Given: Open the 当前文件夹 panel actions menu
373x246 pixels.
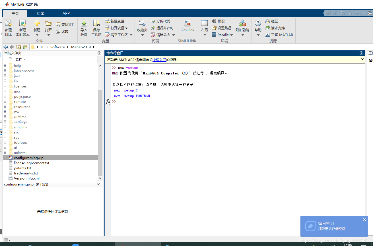Looking at the screenshot, I should coord(99,53).
